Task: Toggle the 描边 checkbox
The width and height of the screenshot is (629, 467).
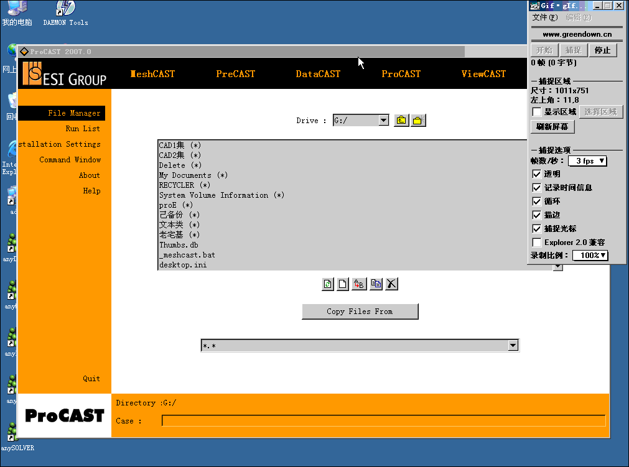Action: tap(537, 215)
